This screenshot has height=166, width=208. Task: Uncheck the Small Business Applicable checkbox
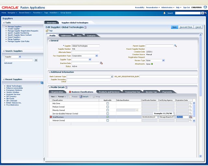108,117
